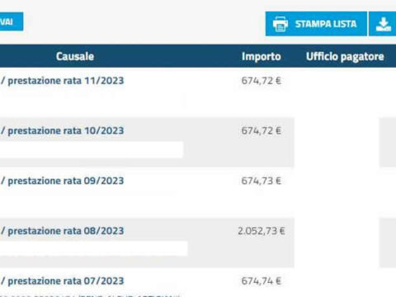396x297 pixels.
Task: Click the white redacted field under rata 10/2023
Action: [92, 150]
